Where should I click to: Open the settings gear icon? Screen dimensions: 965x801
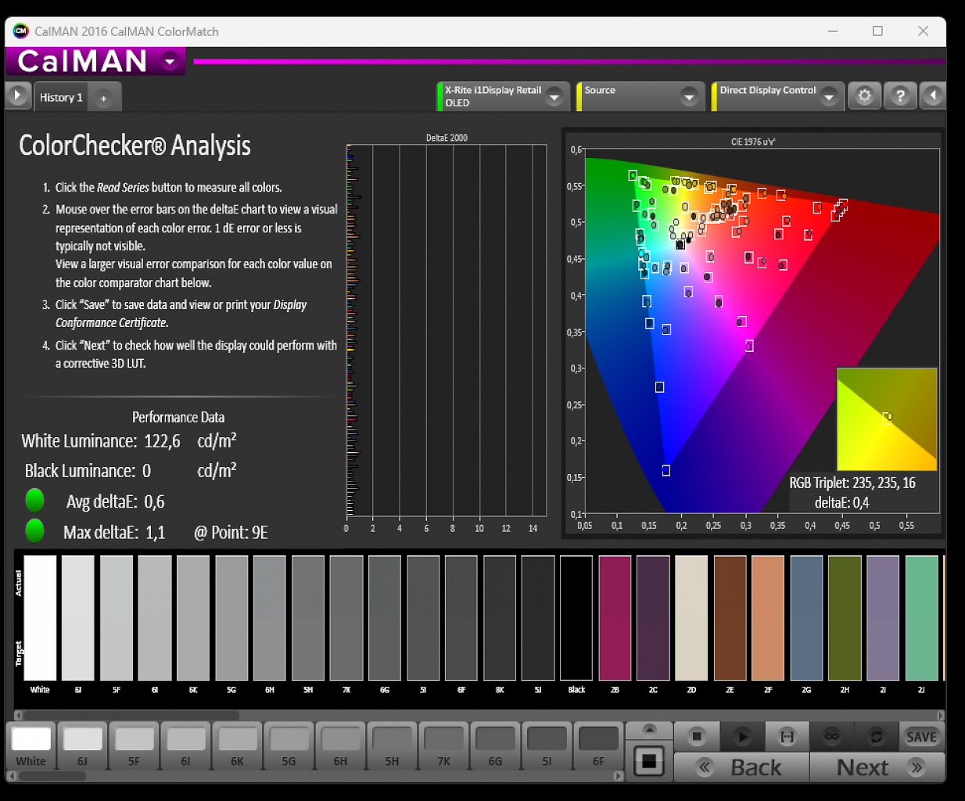click(864, 96)
